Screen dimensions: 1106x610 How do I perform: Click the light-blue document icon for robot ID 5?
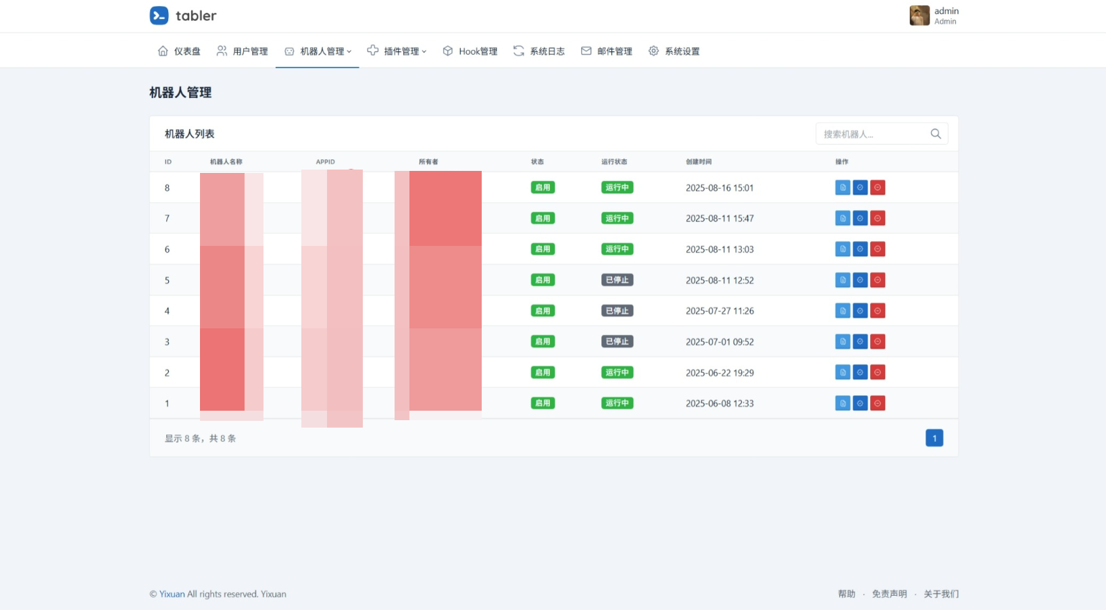coord(843,280)
